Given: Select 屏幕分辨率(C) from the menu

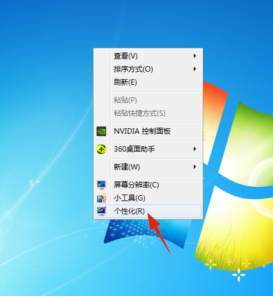Looking at the screenshot, I should click(x=148, y=185).
